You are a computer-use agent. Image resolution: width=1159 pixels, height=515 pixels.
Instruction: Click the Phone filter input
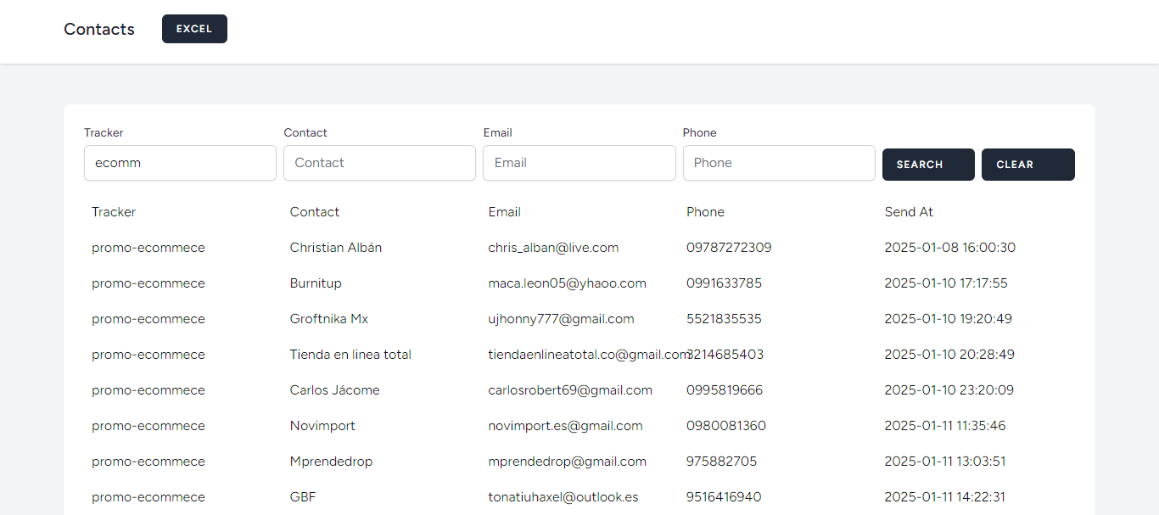tap(779, 163)
